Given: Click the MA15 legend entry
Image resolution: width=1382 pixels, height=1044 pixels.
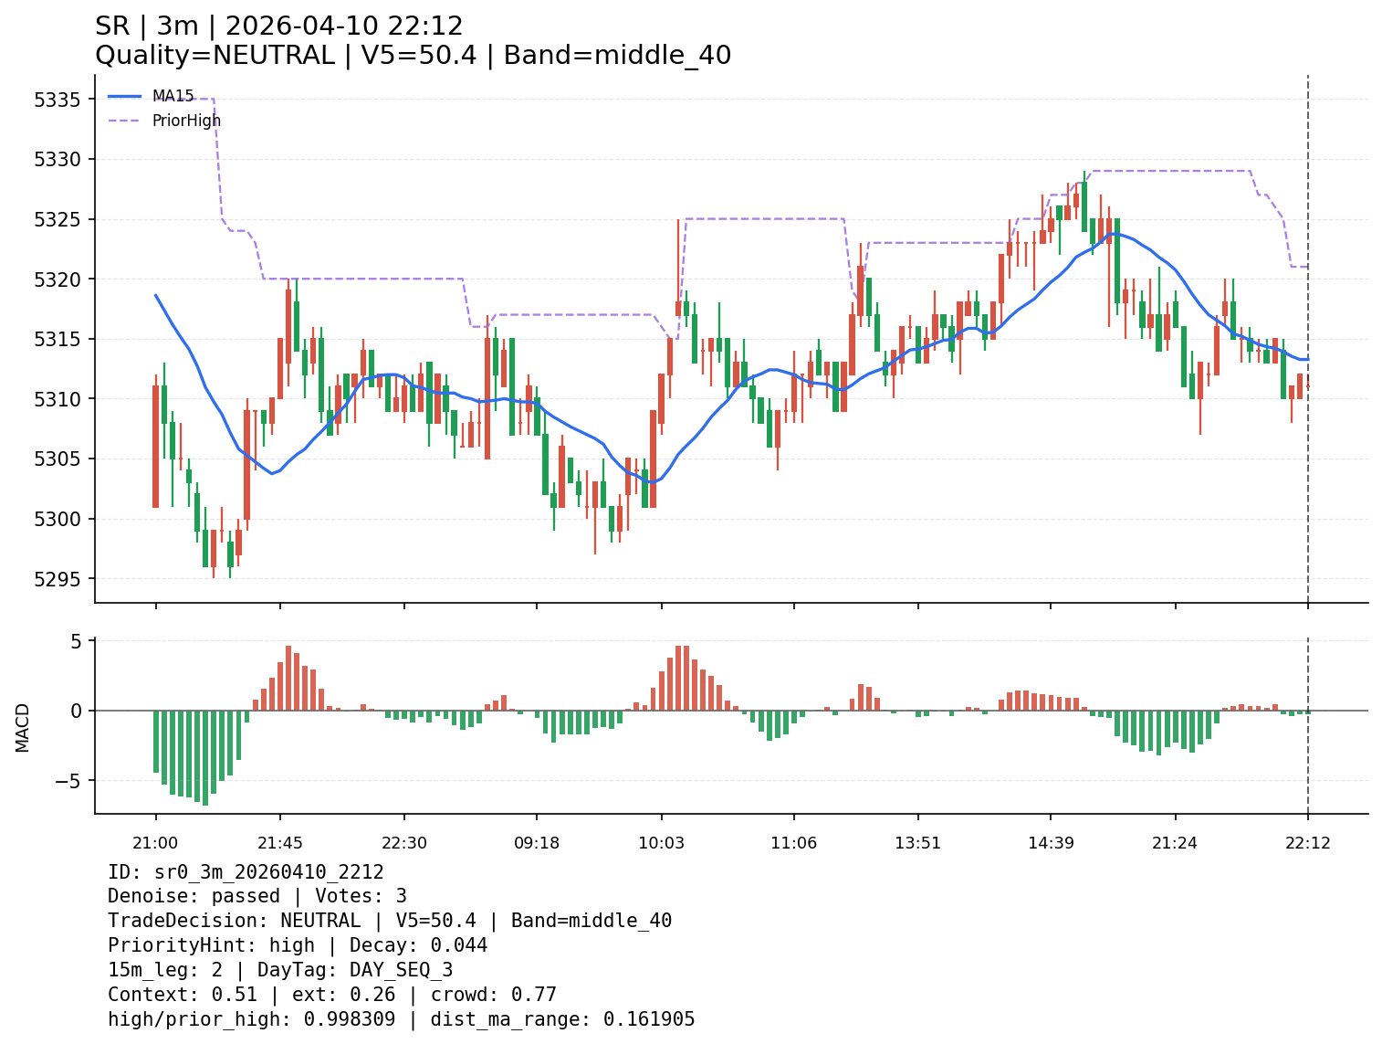Looking at the screenshot, I should (173, 96).
